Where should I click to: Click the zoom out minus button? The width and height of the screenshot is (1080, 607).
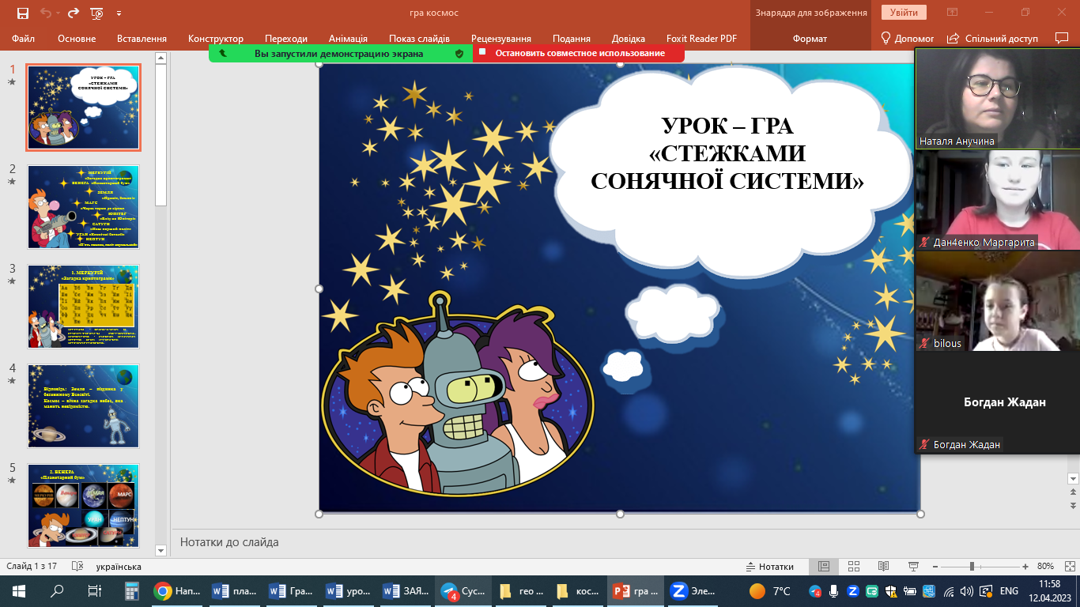pyautogui.click(x=936, y=567)
